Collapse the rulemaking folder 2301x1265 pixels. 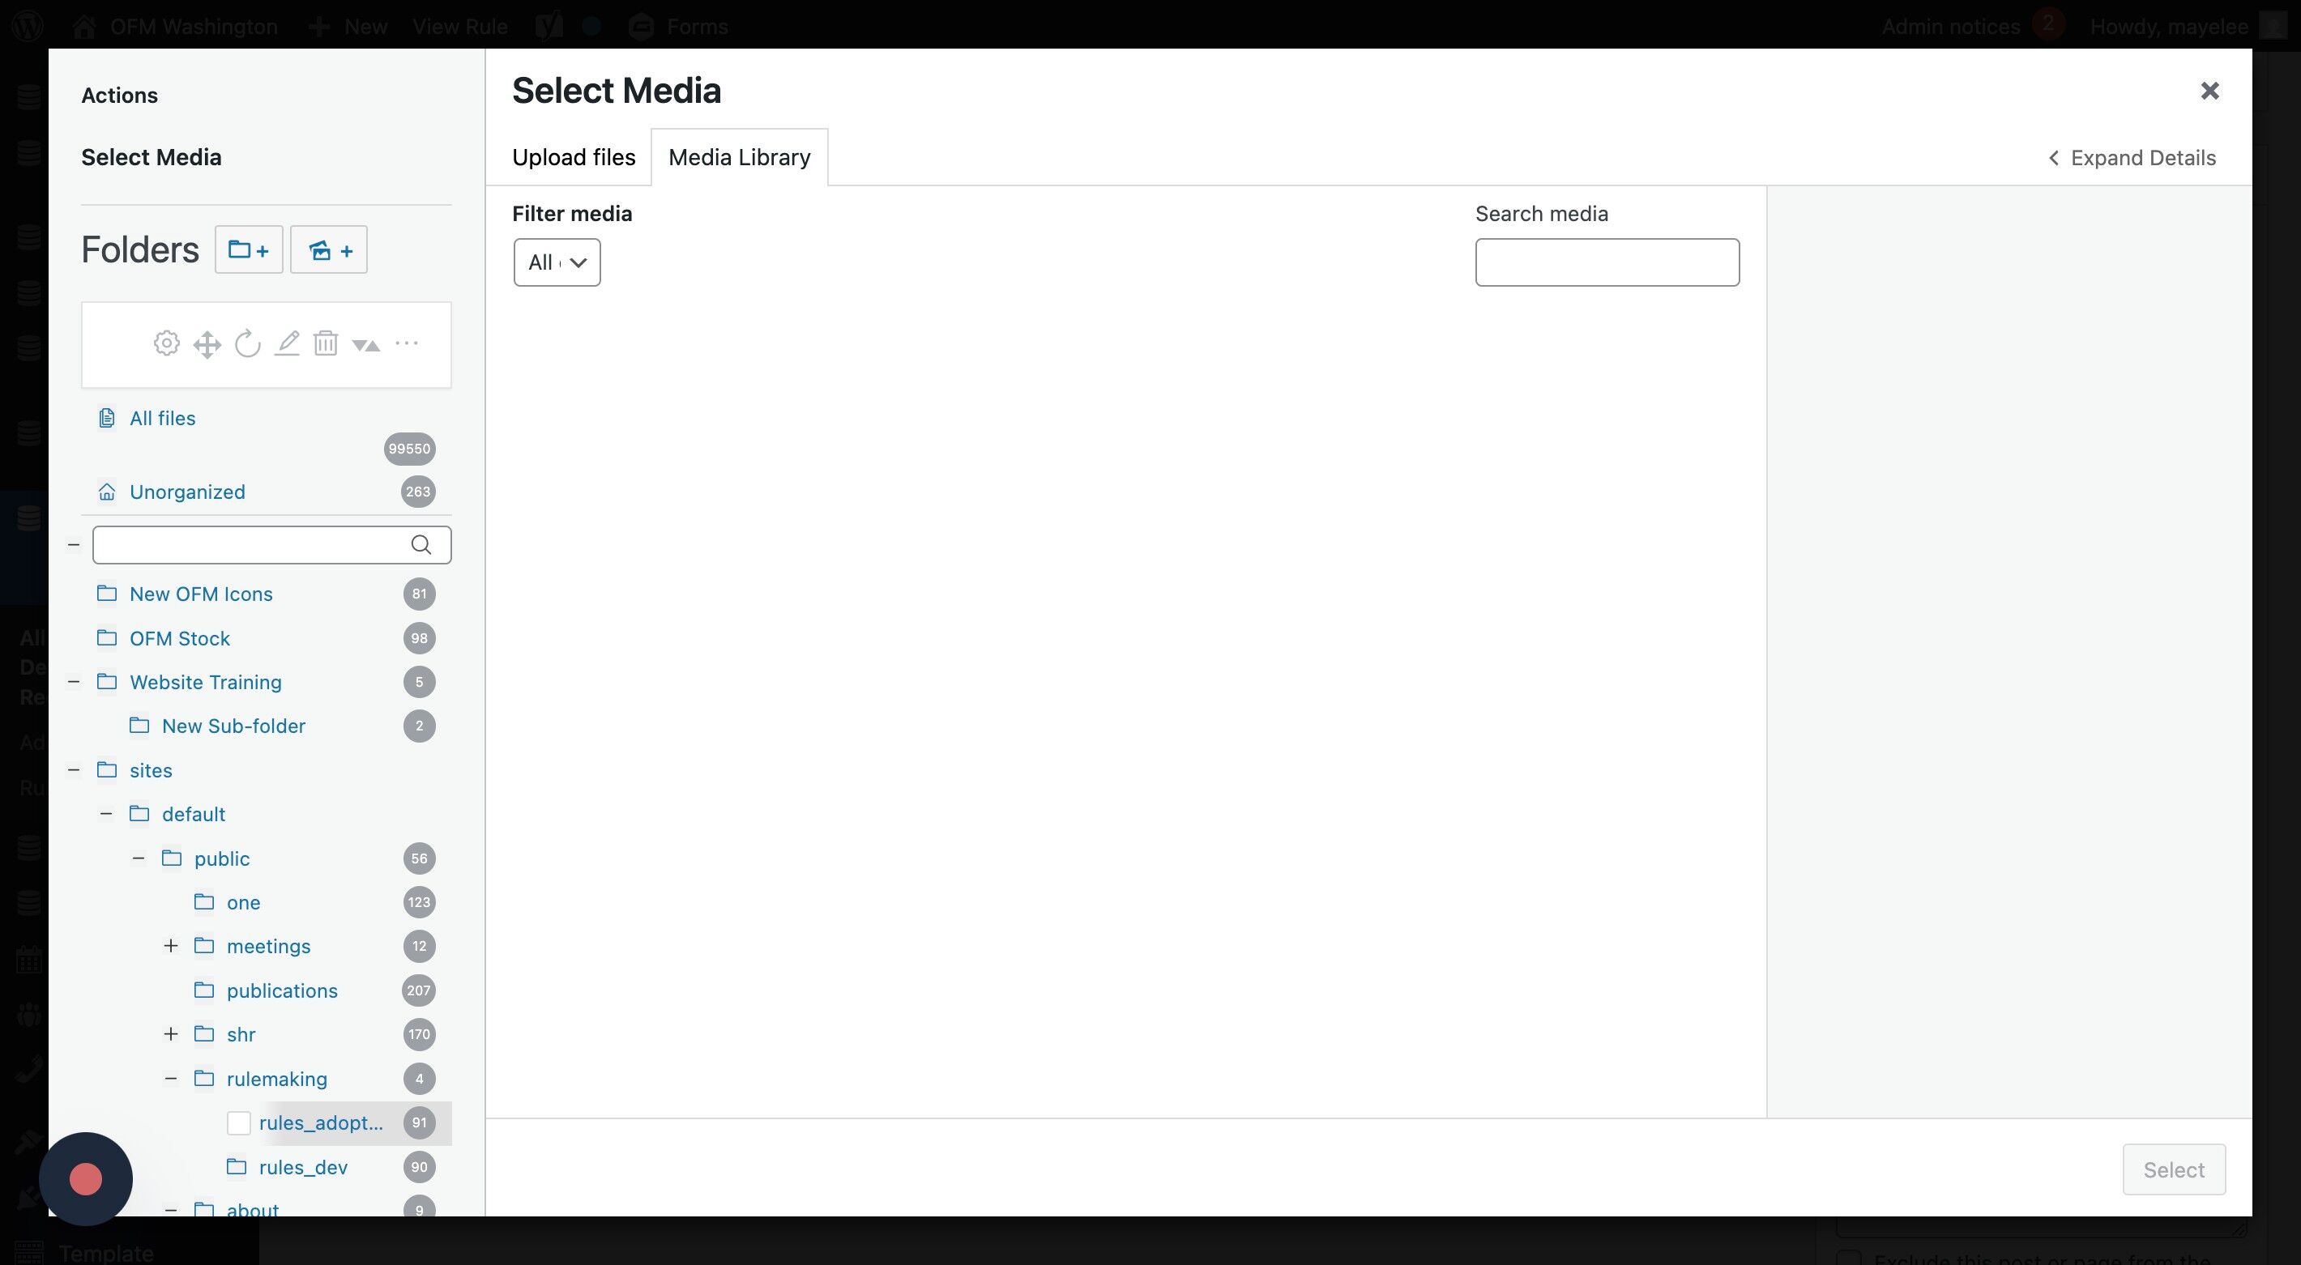pyautogui.click(x=171, y=1079)
